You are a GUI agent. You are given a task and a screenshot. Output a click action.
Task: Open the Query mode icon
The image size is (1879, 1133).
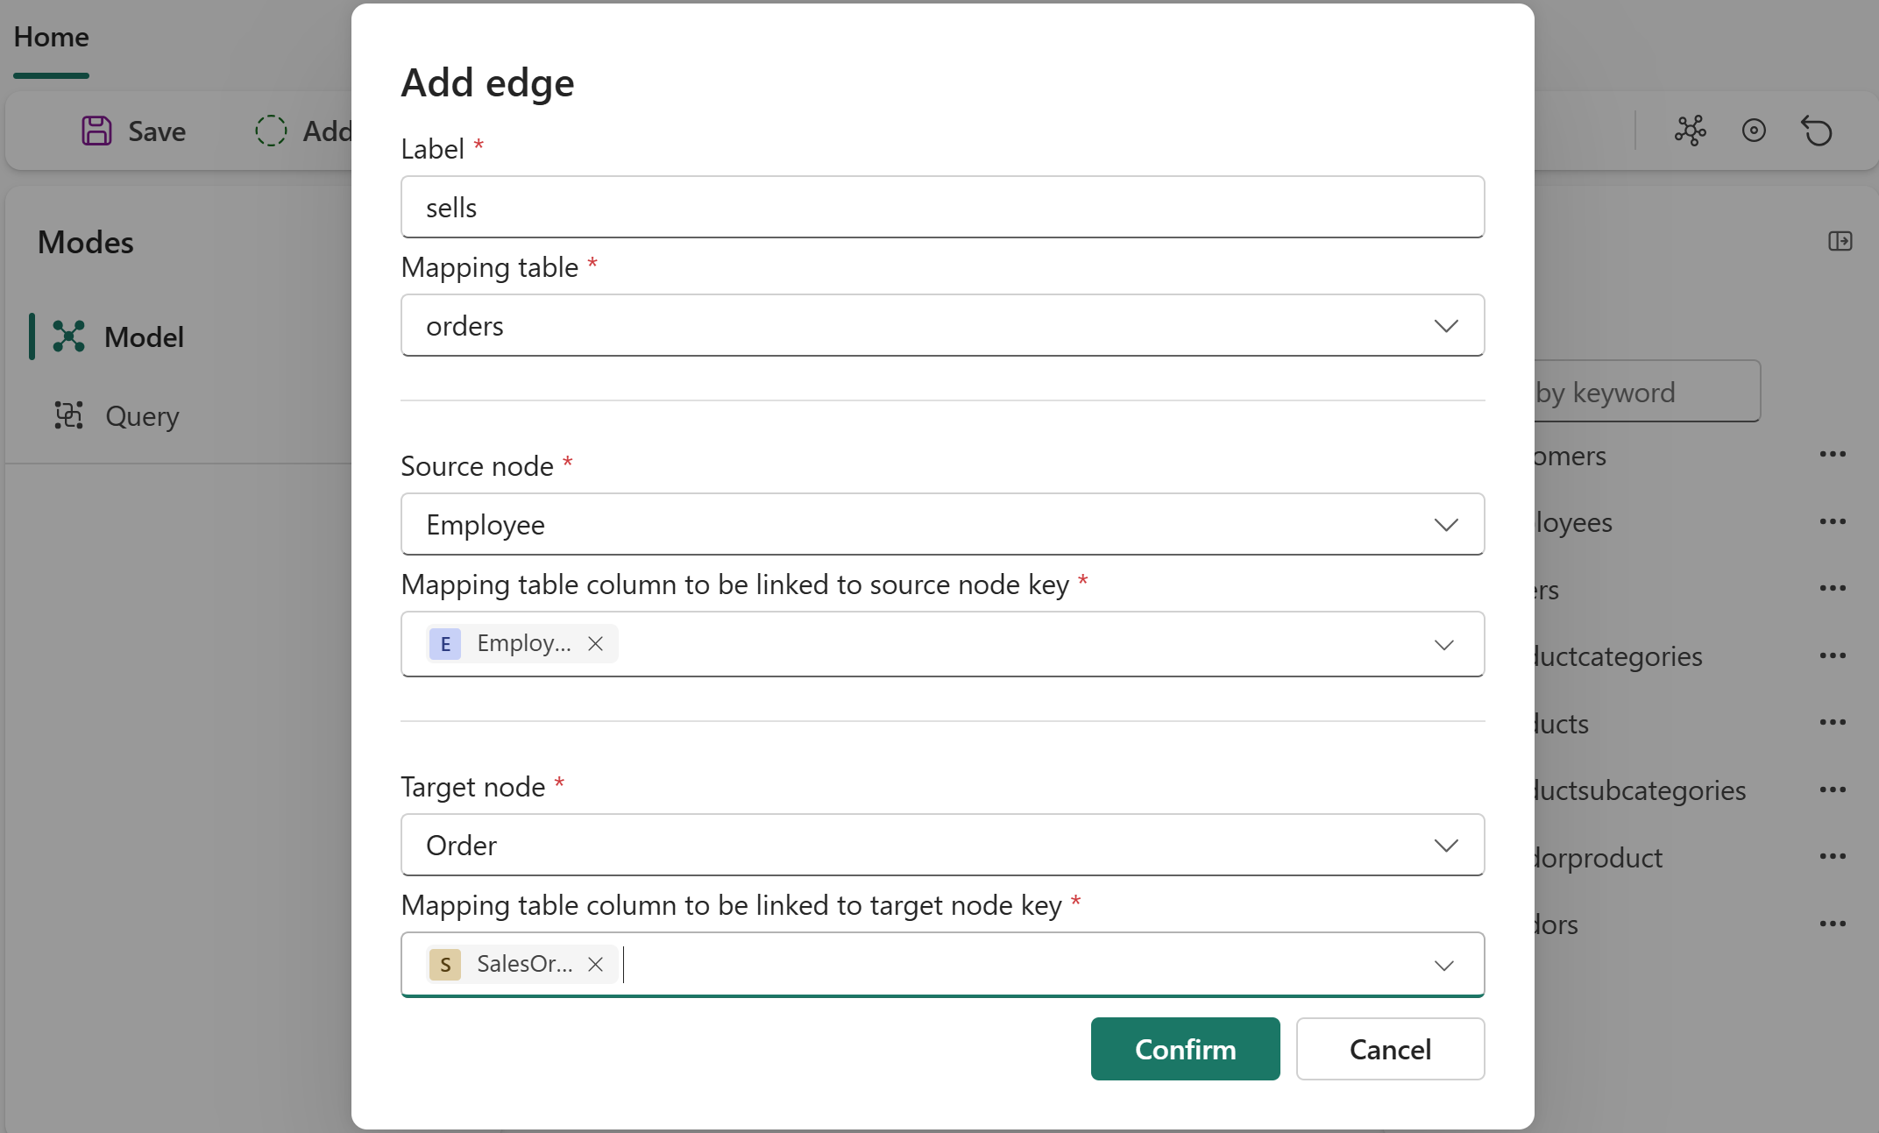68,415
